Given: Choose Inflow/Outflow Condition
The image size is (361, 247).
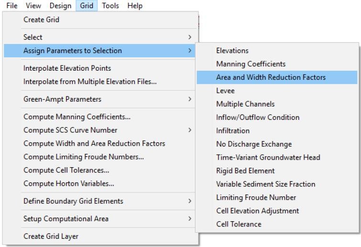Looking at the screenshot, I should point(258,118).
